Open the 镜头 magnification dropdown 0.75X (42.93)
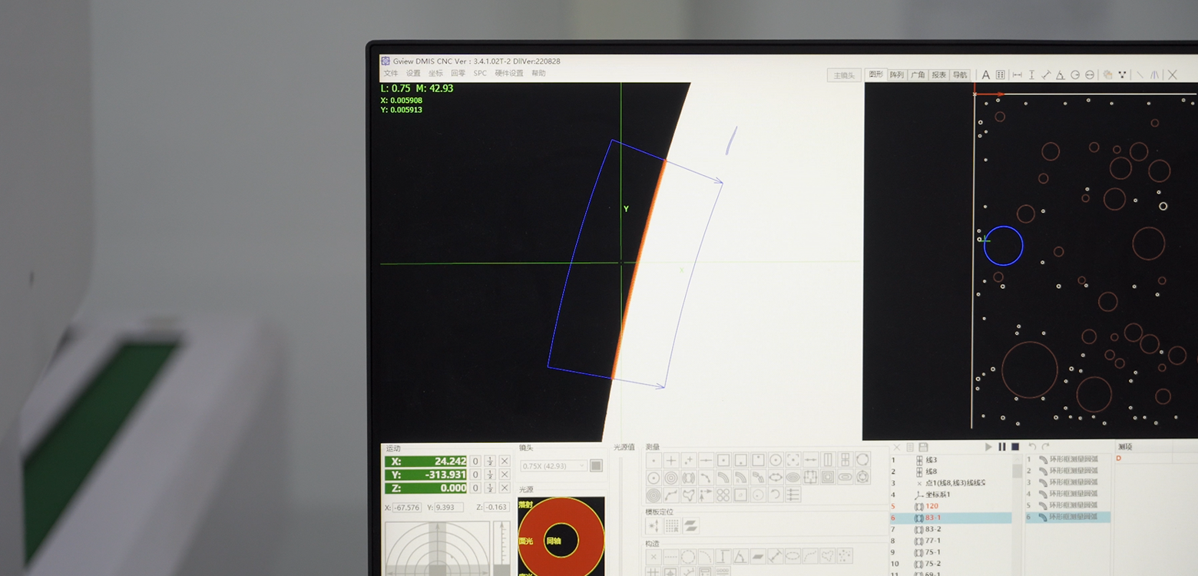The width and height of the screenshot is (1198, 576). coord(554,466)
